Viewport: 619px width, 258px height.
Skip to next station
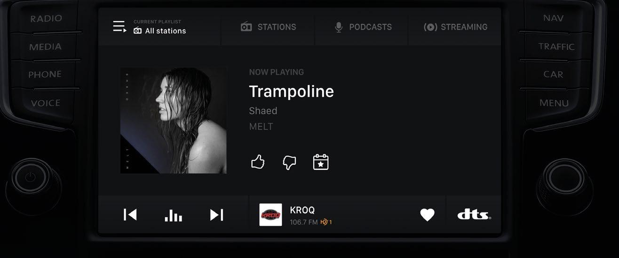coord(216,215)
